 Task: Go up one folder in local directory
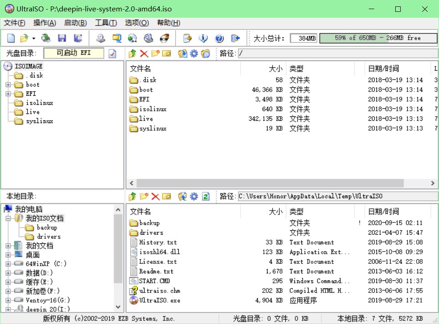(132, 196)
